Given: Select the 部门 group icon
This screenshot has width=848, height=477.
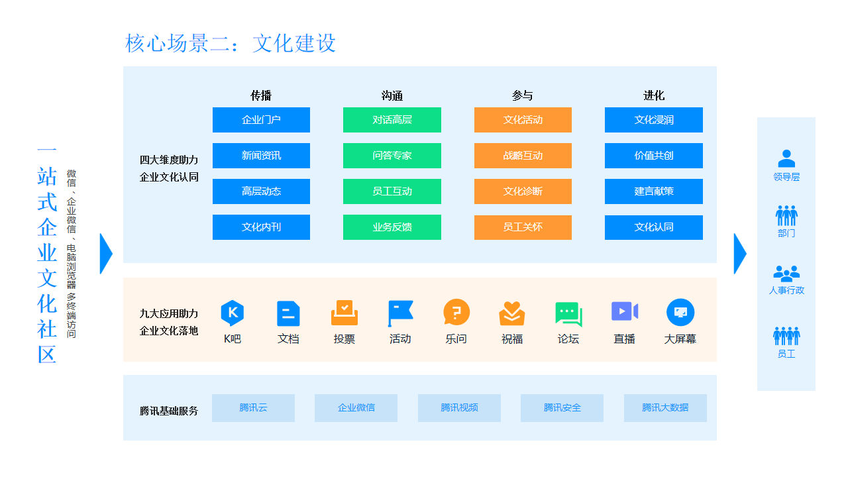Looking at the screenshot, I should coord(786,215).
